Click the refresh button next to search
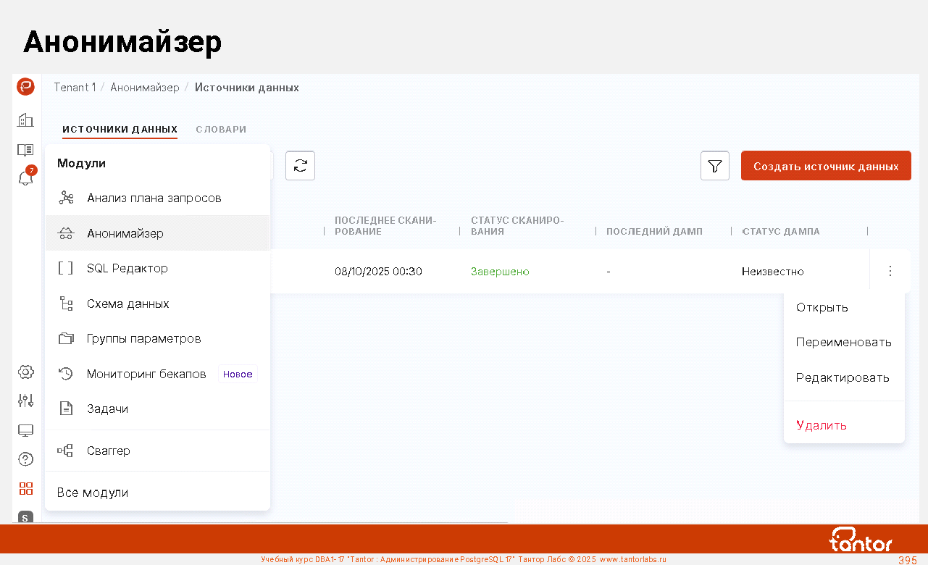 (x=300, y=166)
